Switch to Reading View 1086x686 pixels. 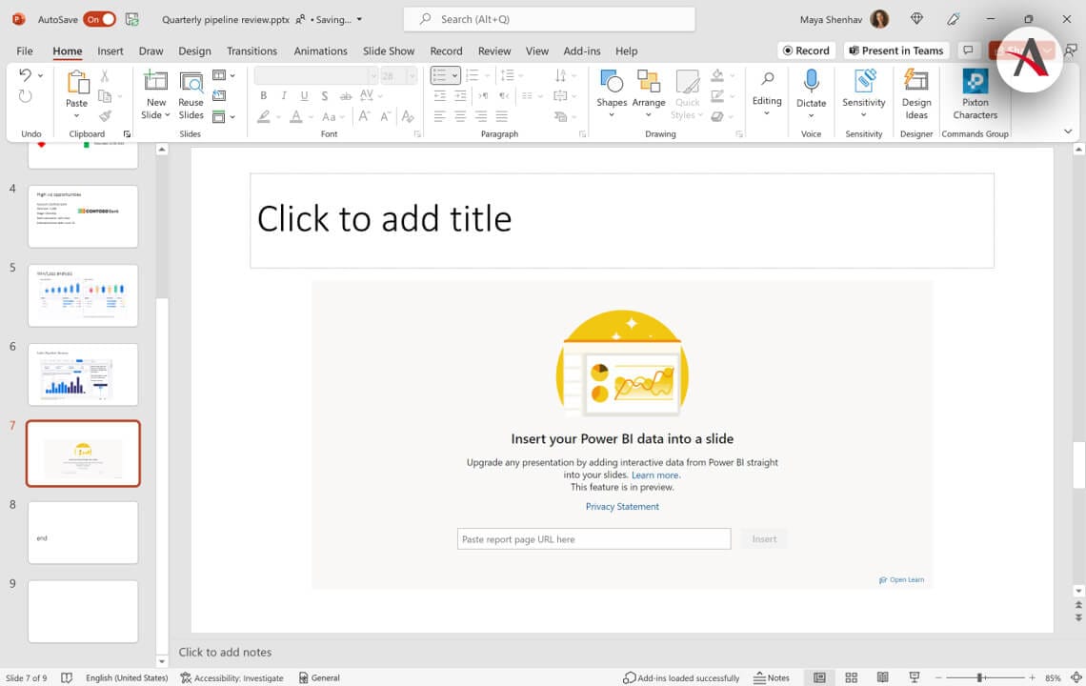[x=882, y=677]
